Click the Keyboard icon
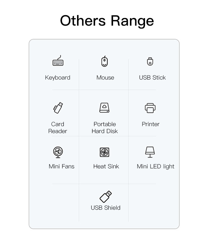 point(58,61)
